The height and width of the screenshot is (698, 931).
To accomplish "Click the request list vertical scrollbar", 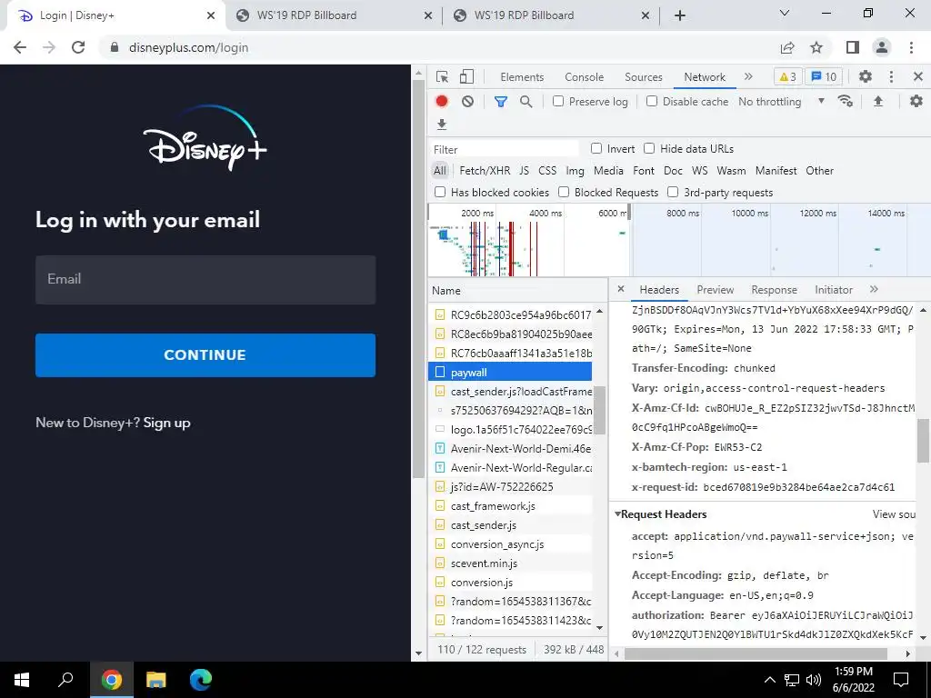I will pyautogui.click(x=599, y=410).
